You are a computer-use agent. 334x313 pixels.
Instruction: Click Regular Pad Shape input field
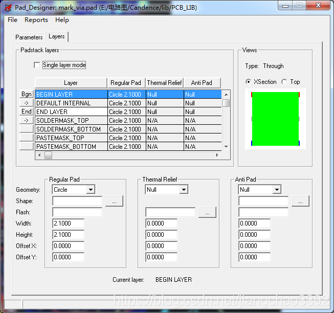pyautogui.click(x=77, y=201)
